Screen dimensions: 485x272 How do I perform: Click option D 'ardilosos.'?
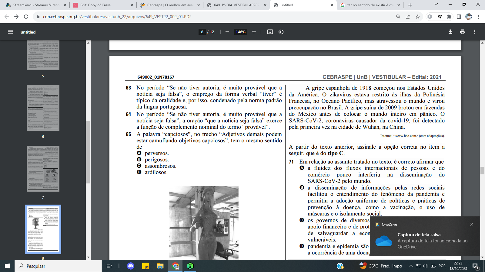152,172
